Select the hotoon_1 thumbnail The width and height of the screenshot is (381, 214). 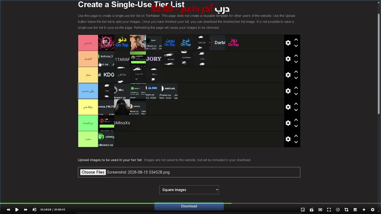(x=106, y=59)
